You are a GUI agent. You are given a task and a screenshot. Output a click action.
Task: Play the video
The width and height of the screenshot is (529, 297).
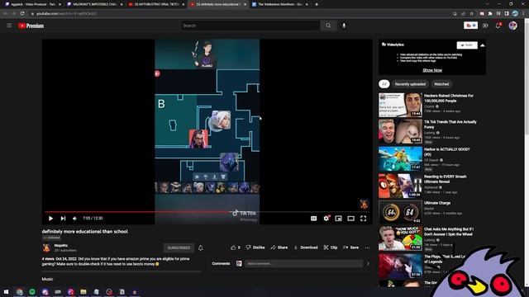point(50,218)
